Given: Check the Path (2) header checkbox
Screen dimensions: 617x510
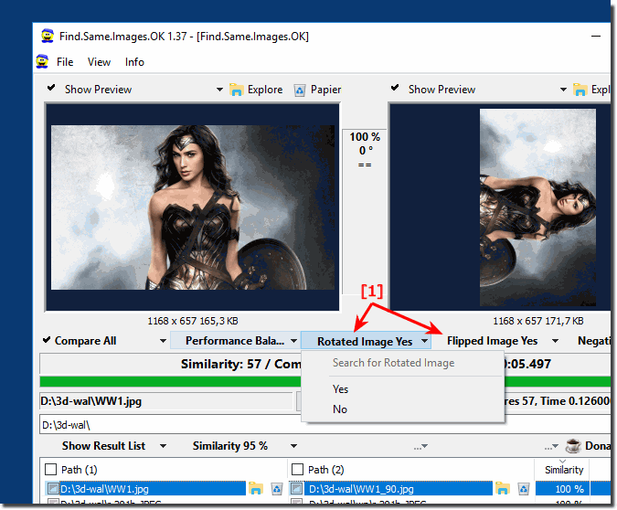Looking at the screenshot, I should click(297, 470).
